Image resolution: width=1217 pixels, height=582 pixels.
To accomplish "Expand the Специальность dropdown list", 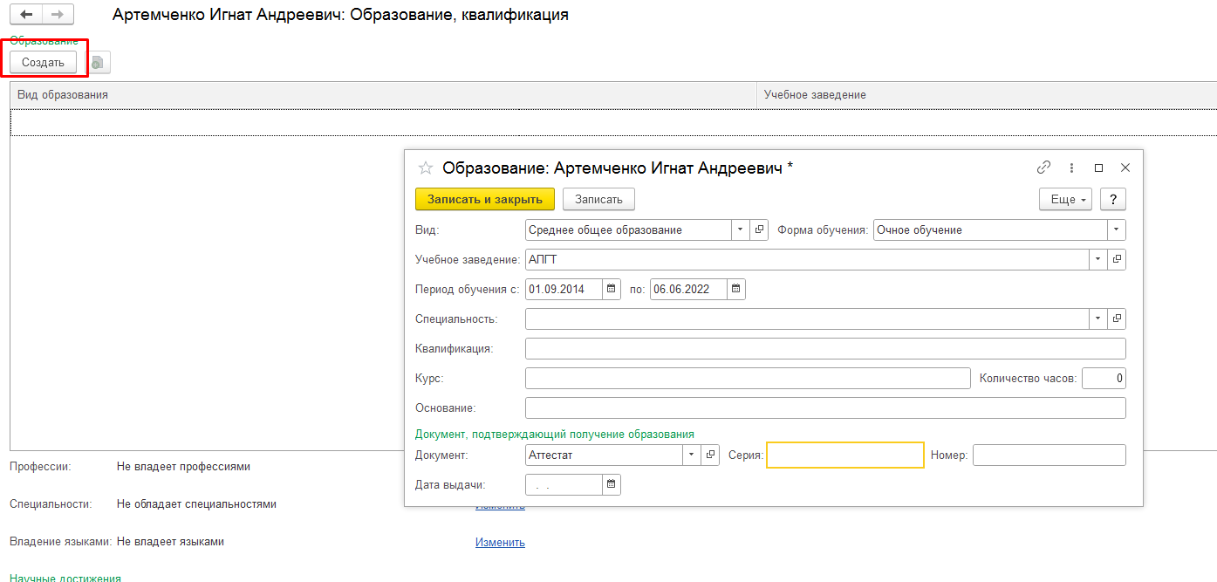I will pyautogui.click(x=1097, y=318).
